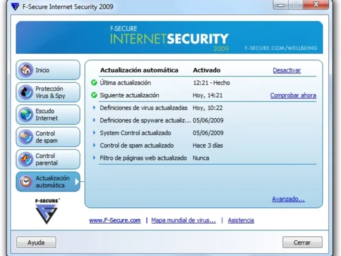
Task: Close the window with the X button
Action: coord(316,5)
